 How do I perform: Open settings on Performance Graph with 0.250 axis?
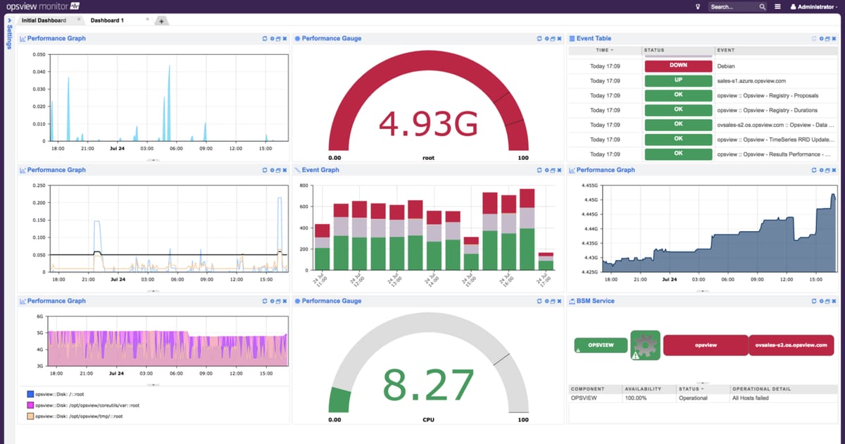pos(272,170)
